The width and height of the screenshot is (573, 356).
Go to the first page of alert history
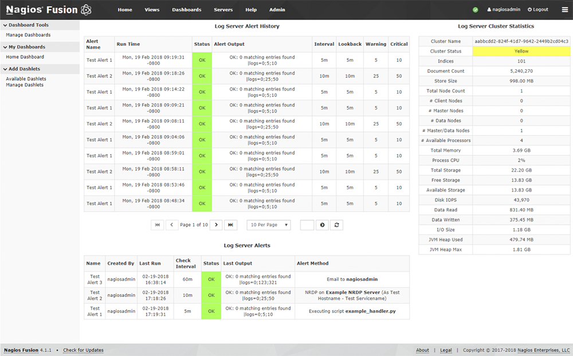[x=158, y=225]
